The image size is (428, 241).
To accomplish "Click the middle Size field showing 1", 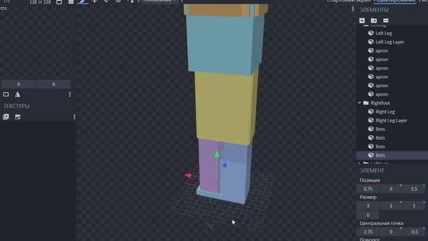I will [391, 206].
